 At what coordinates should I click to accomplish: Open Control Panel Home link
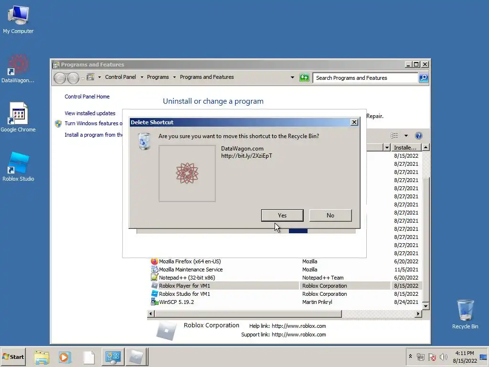87,97
